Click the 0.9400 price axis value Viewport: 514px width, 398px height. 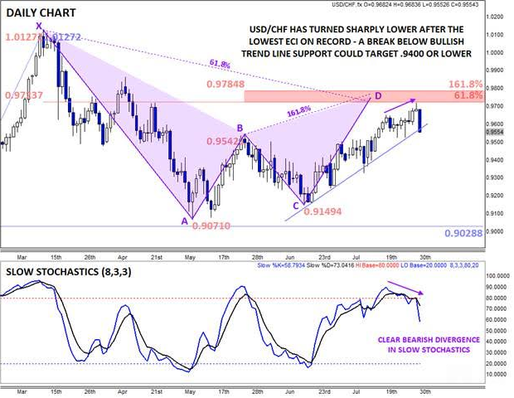click(495, 160)
